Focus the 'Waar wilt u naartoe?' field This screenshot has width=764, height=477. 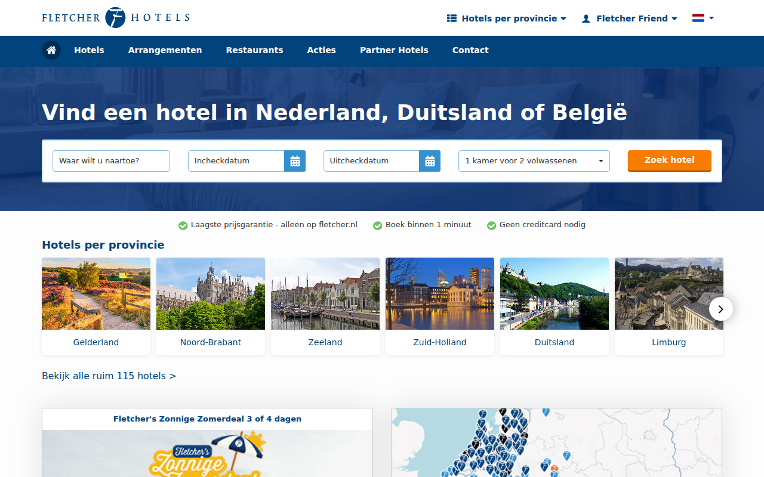111,161
